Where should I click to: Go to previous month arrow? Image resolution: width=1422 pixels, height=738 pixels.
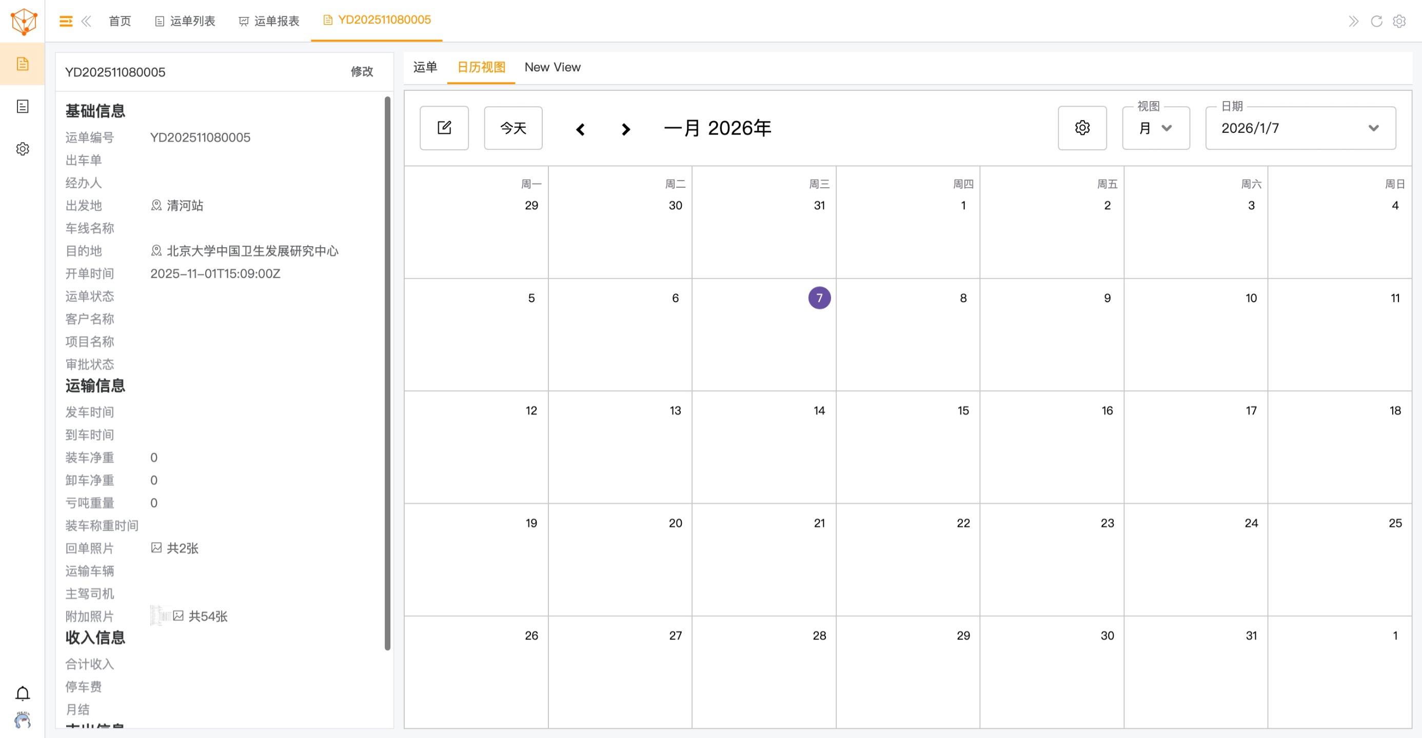(x=580, y=129)
